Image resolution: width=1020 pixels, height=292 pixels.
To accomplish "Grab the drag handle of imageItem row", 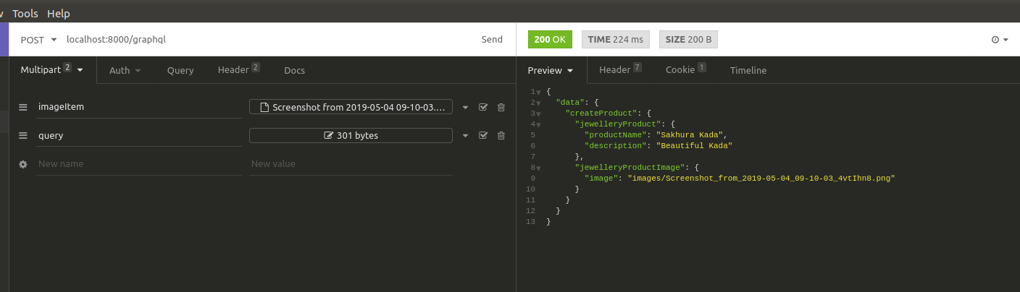I will pyautogui.click(x=23, y=107).
